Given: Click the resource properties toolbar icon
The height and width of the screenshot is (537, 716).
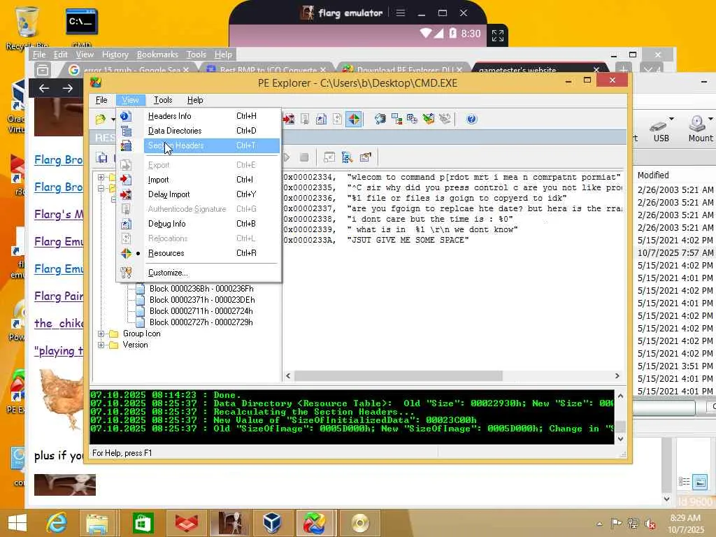Looking at the screenshot, I should [x=365, y=157].
